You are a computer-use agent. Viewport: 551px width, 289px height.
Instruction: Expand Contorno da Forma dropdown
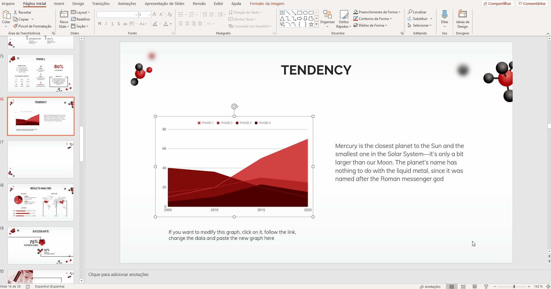pos(391,19)
